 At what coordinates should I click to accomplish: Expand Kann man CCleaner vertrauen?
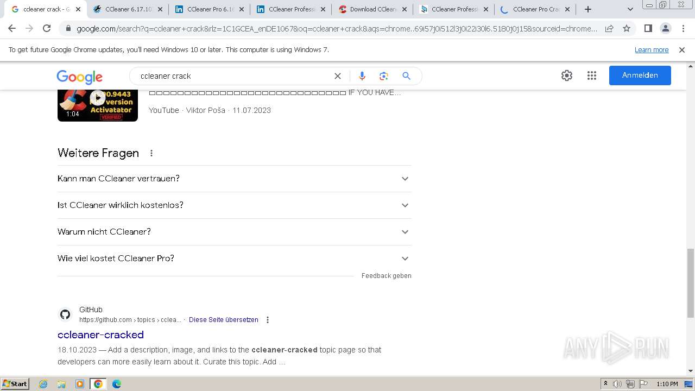point(235,179)
